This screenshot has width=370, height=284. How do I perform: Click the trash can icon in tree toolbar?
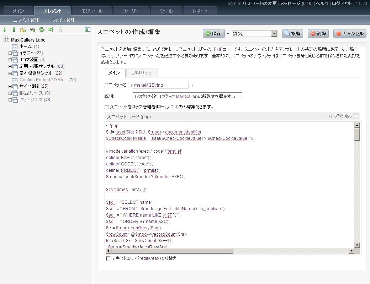click(60, 30)
